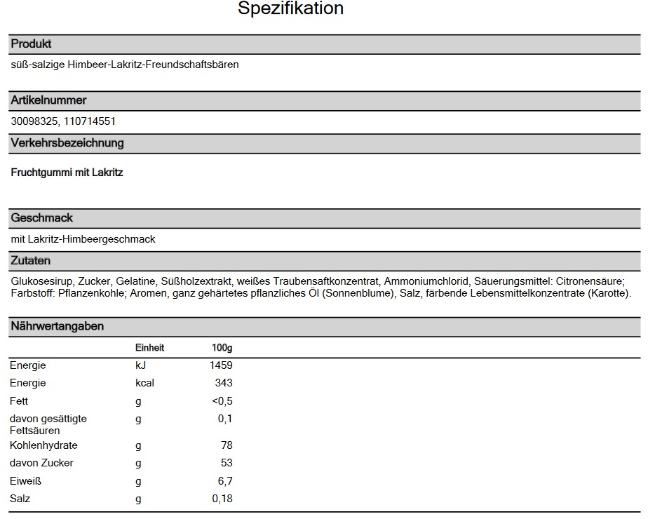The image size is (648, 519).
Task: Select the Nährwertangaben section header
Action: pos(58,326)
